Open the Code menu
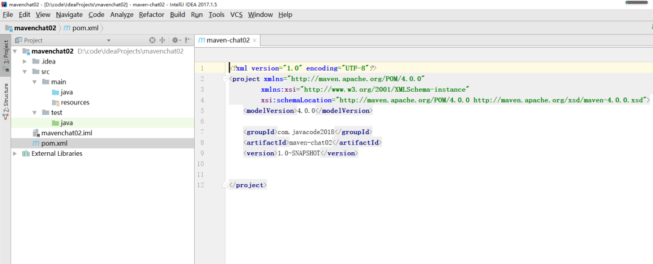The image size is (653, 264). pyautogui.click(x=96, y=14)
